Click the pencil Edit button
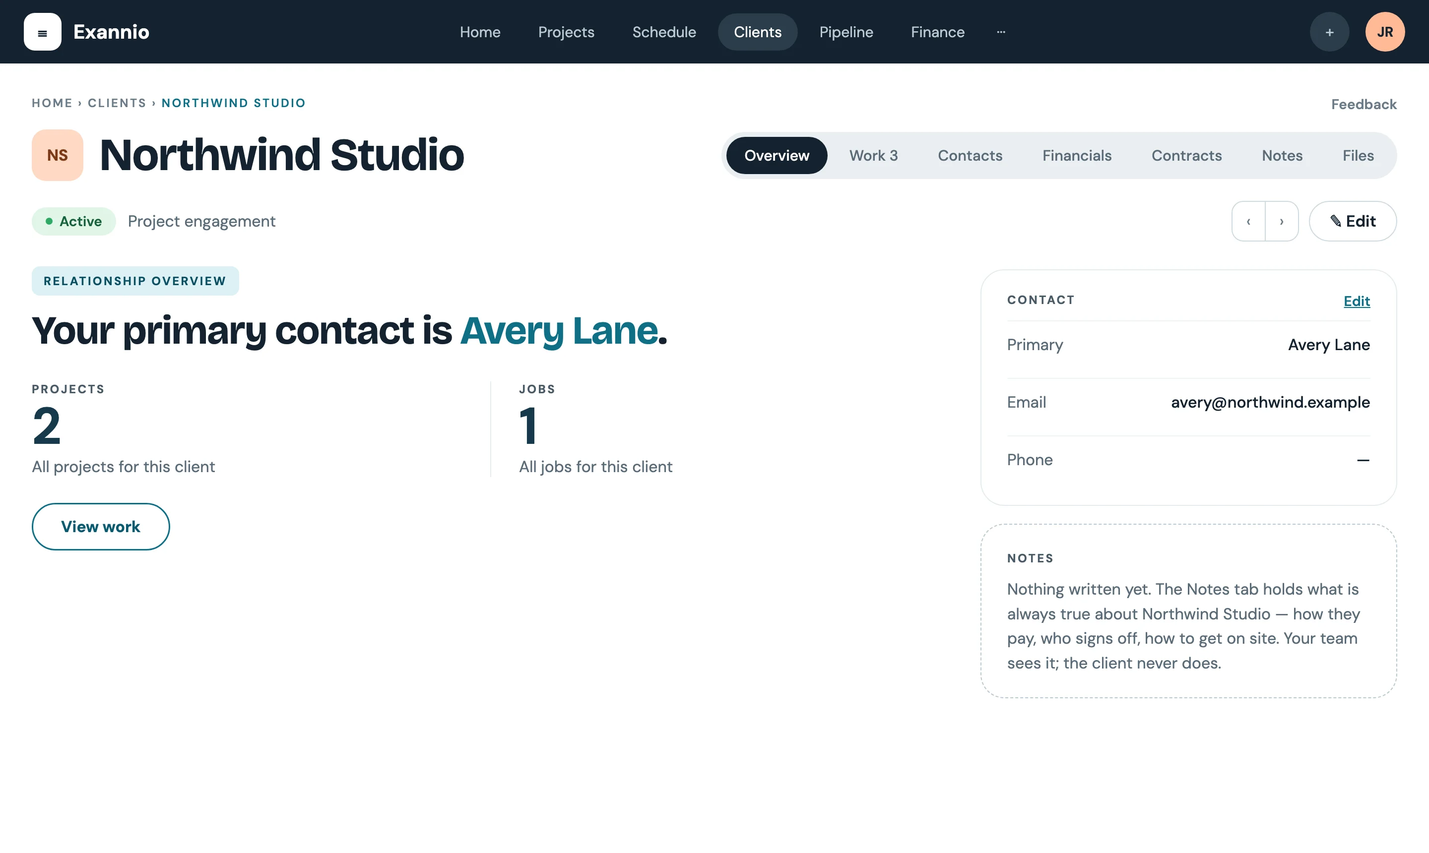This screenshot has height=853, width=1429. (1353, 221)
